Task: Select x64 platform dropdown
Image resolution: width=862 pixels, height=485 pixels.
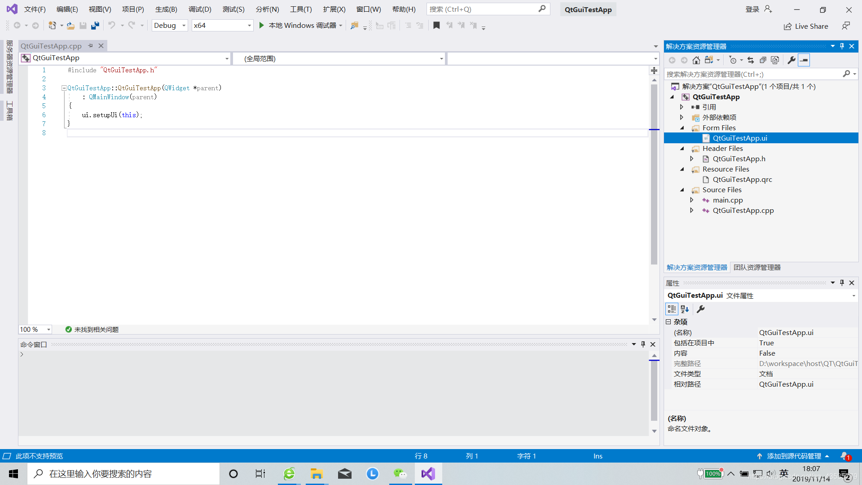Action: click(x=222, y=25)
